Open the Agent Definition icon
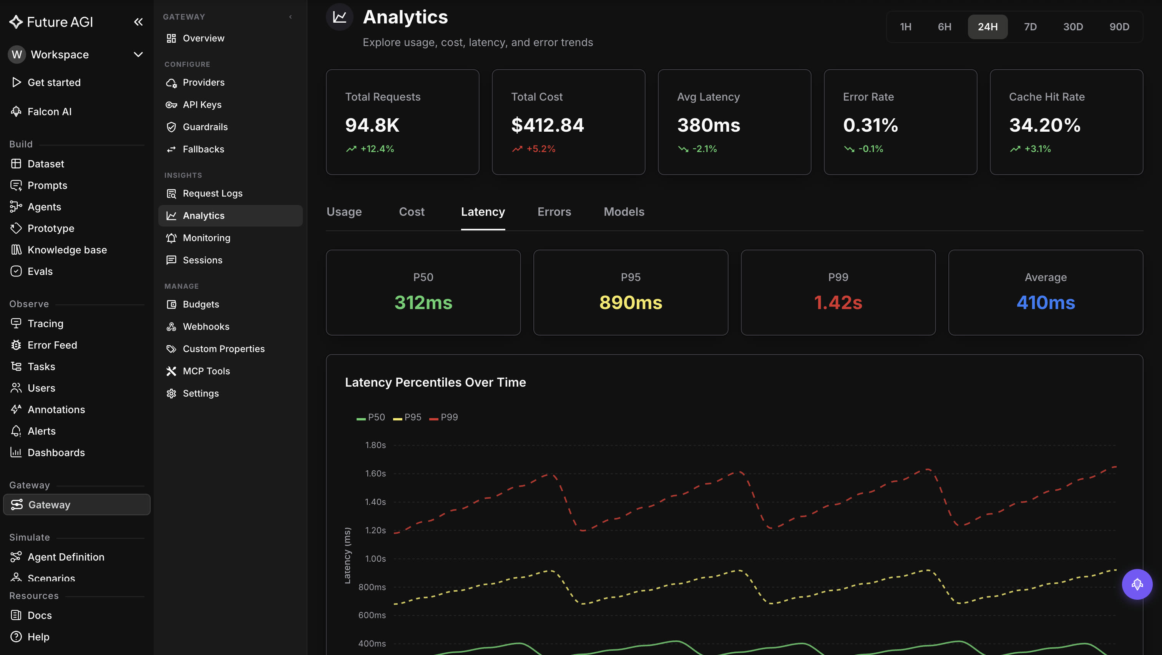This screenshot has width=1162, height=655. click(16, 557)
